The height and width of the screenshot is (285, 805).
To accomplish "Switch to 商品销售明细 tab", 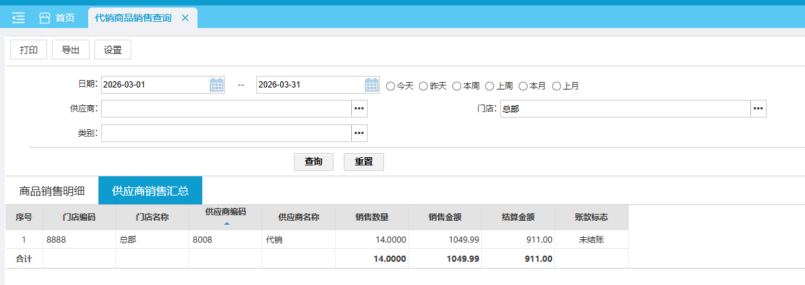I will [52, 191].
